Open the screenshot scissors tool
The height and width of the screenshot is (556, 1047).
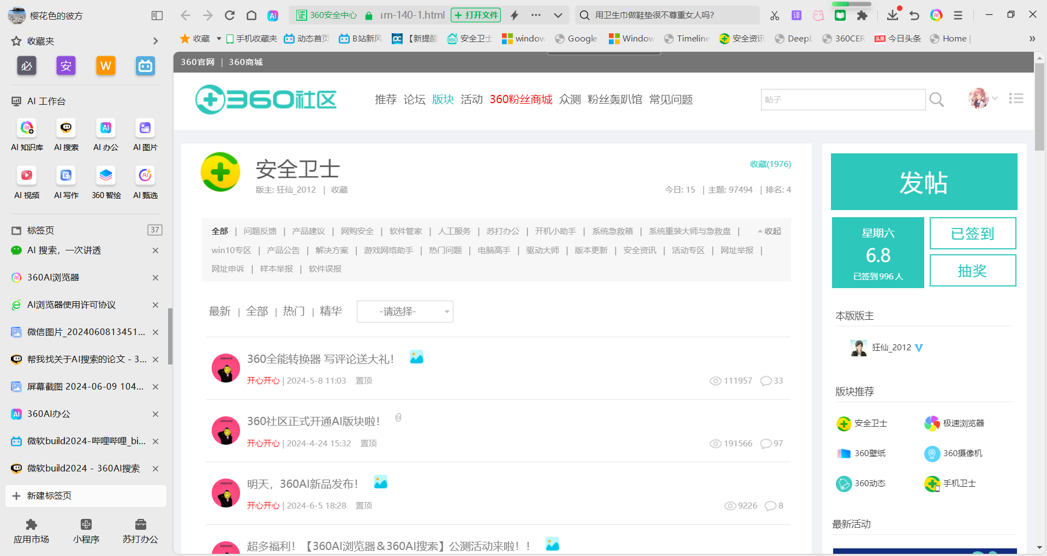pyautogui.click(x=775, y=15)
